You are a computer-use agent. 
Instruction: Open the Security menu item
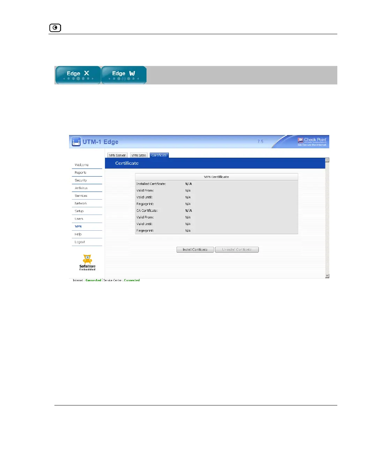pyautogui.click(x=81, y=180)
